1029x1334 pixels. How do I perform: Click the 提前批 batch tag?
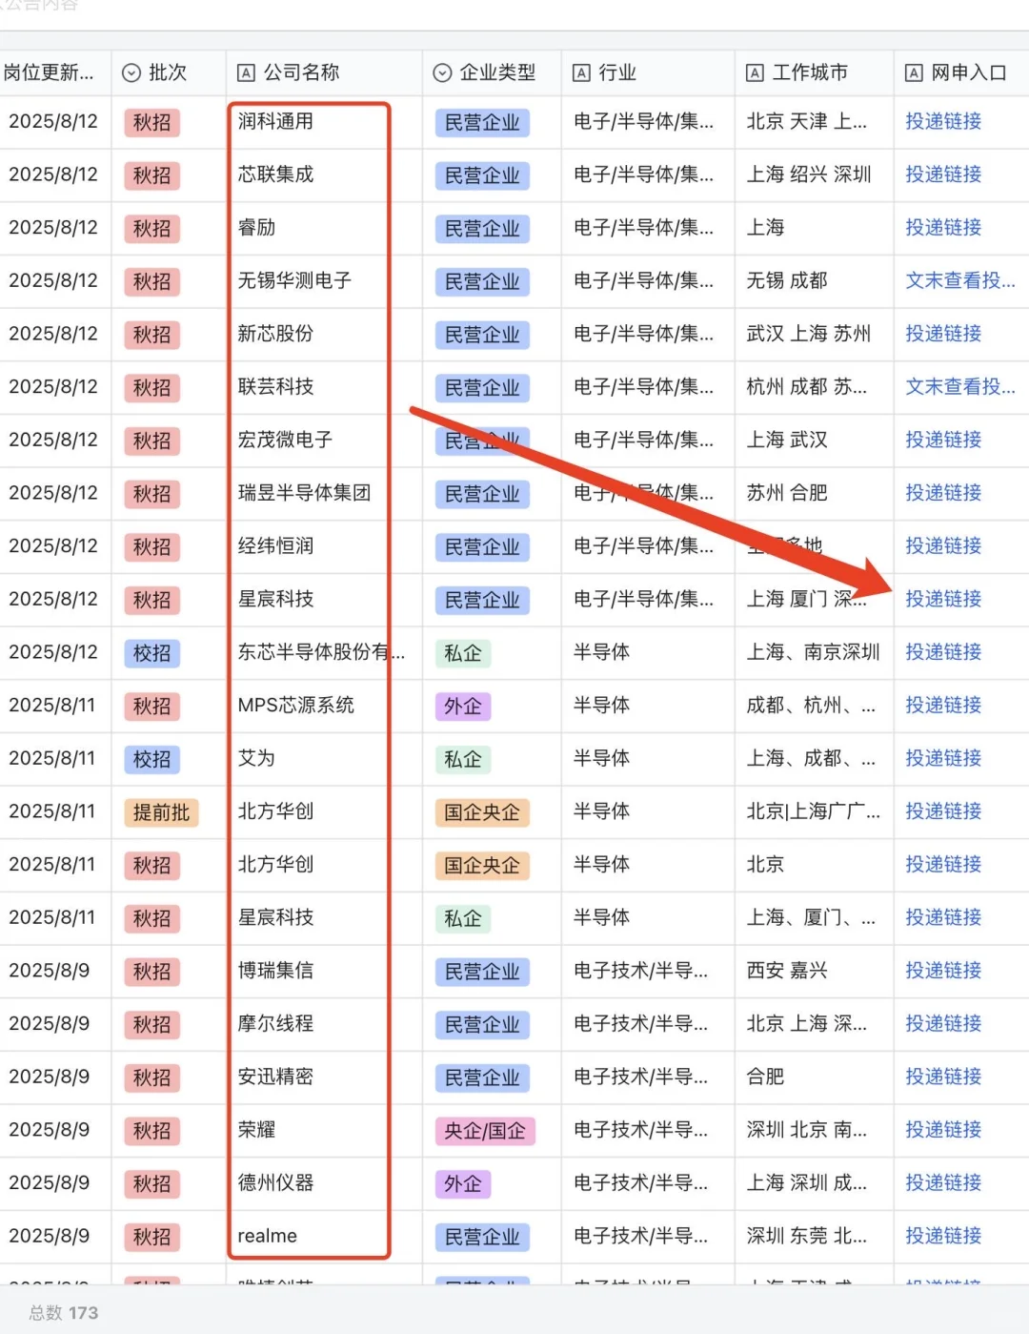pos(161,812)
